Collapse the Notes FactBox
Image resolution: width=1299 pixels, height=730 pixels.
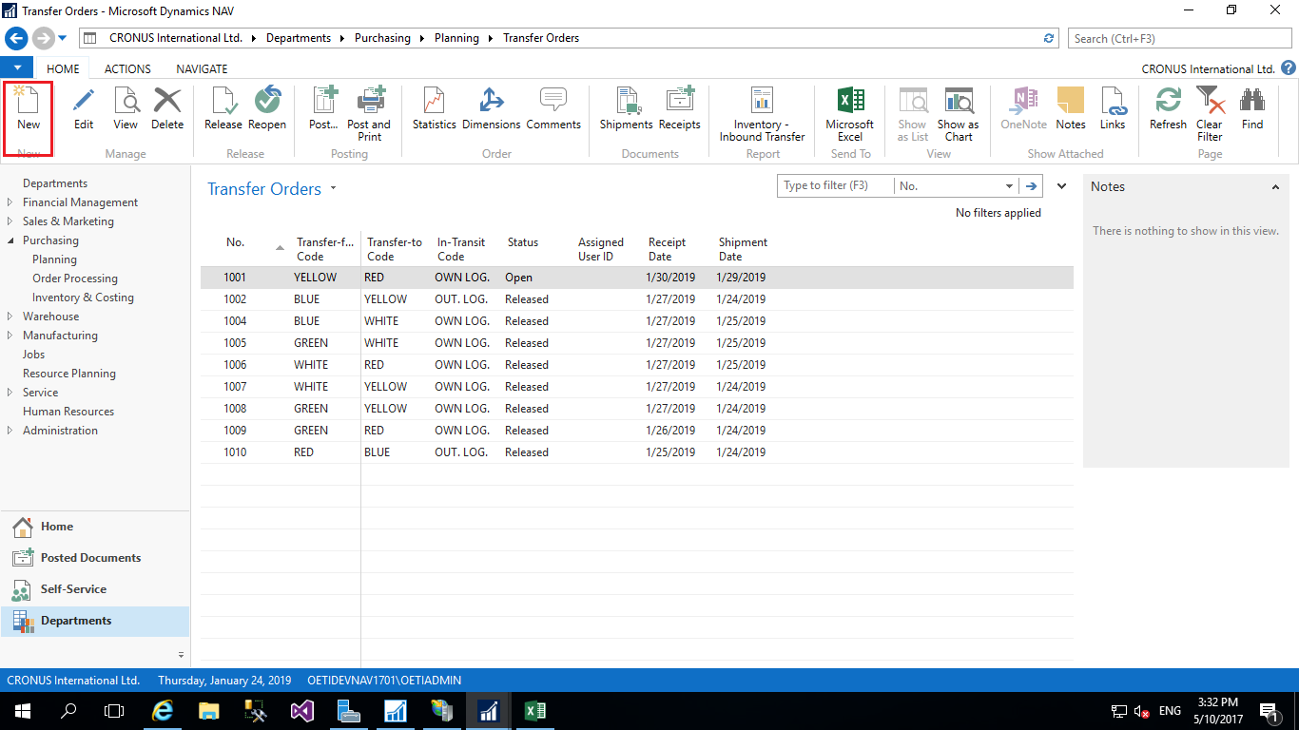tap(1275, 187)
